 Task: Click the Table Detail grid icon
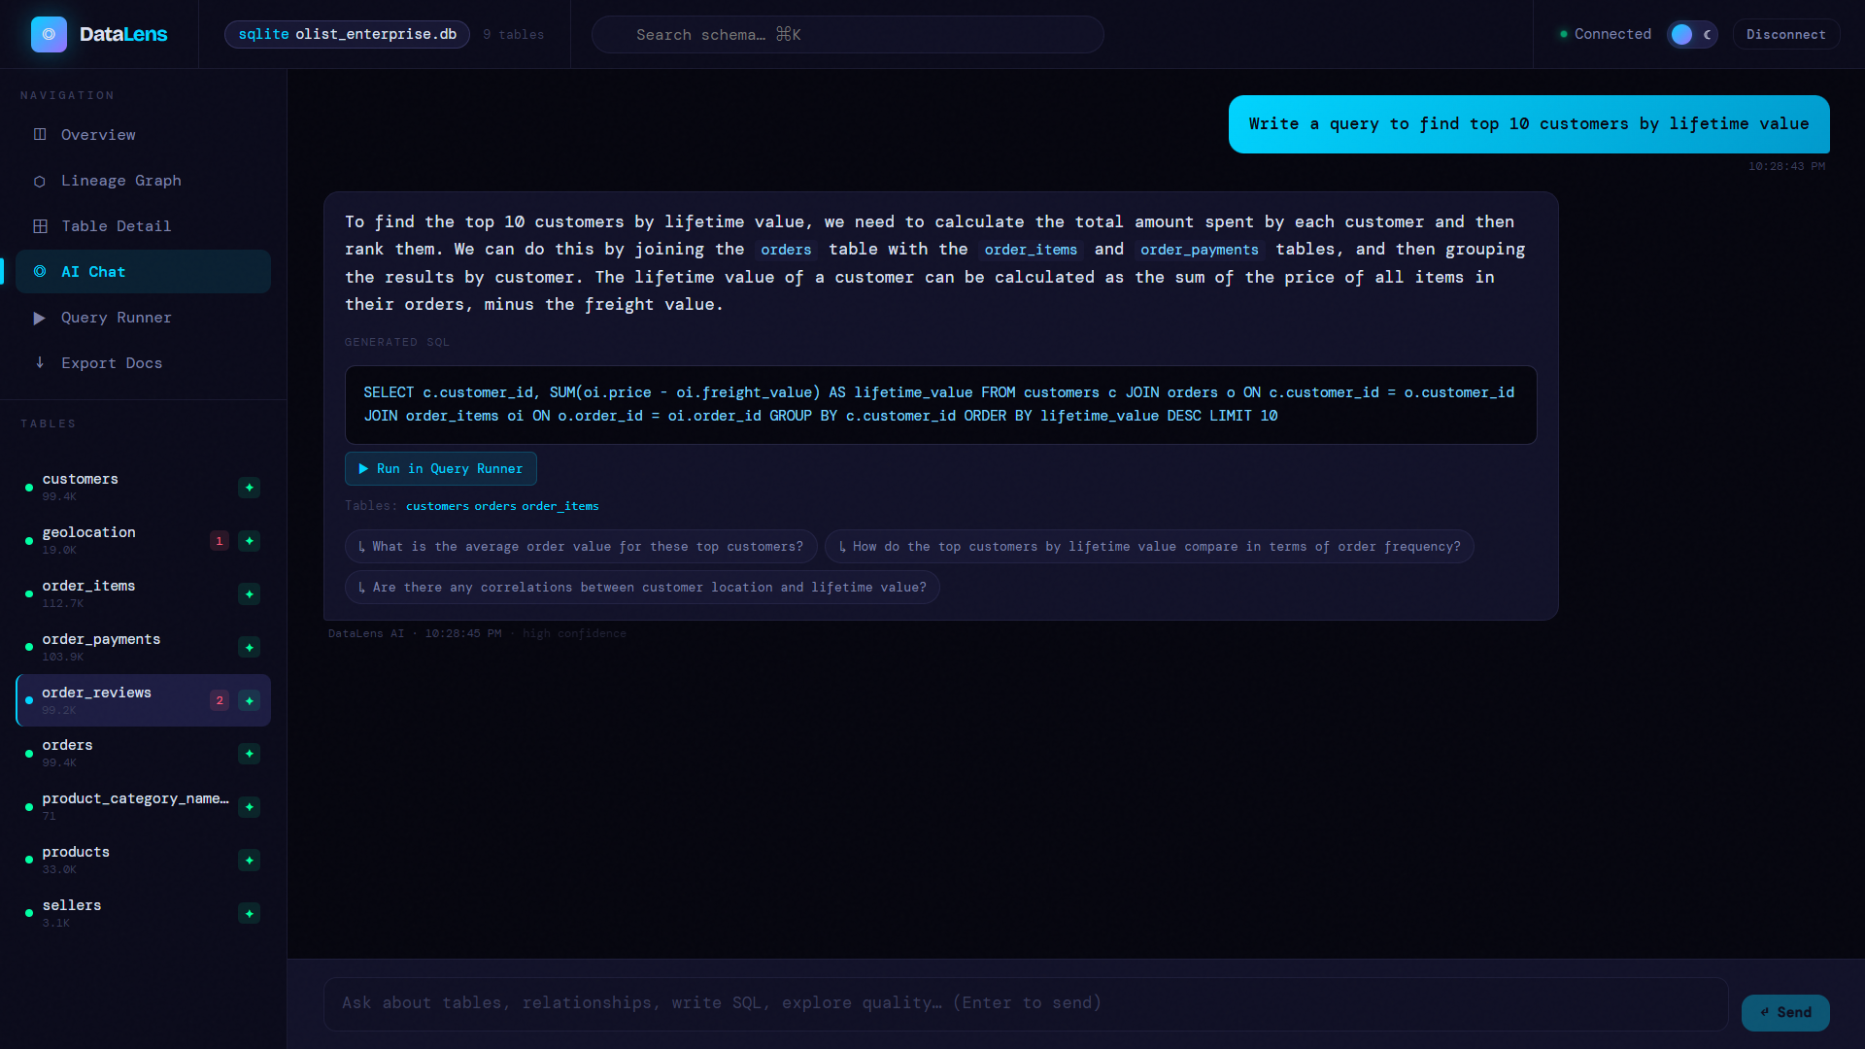40,226
